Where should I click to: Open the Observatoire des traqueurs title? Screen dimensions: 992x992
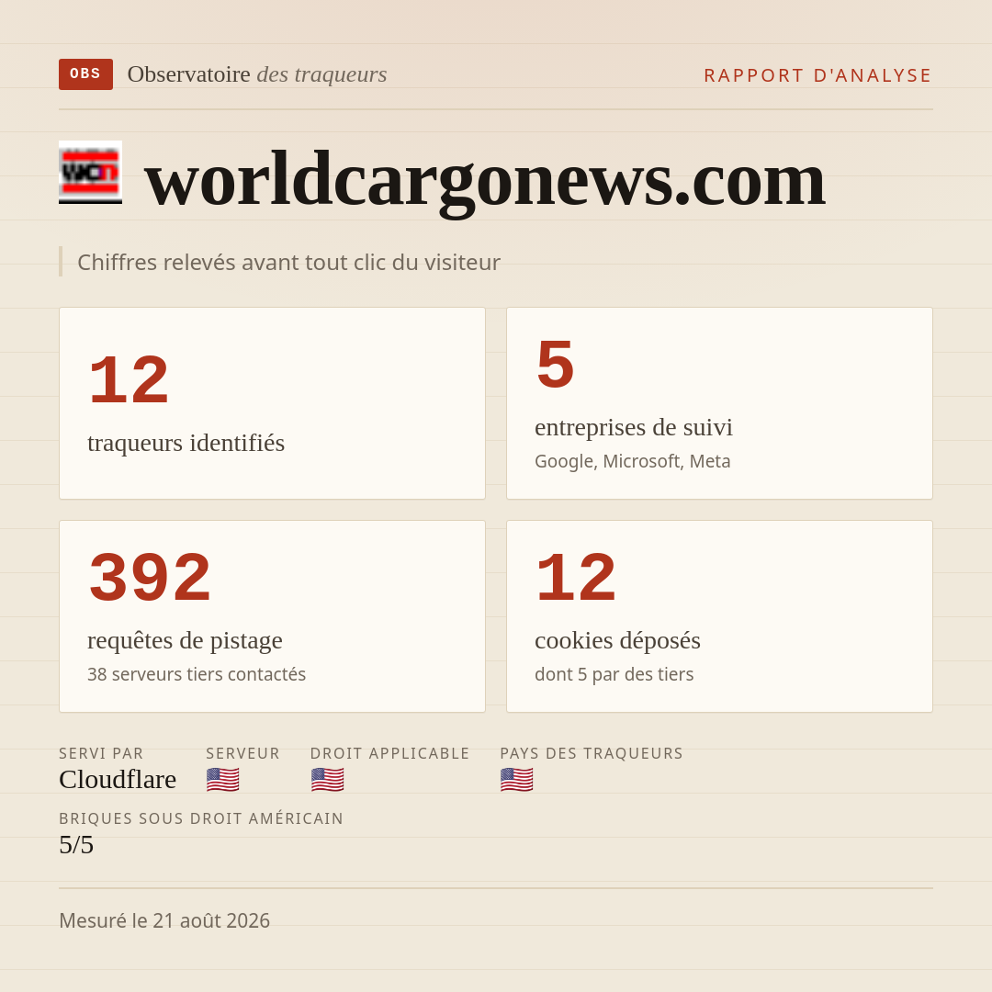[x=257, y=74]
